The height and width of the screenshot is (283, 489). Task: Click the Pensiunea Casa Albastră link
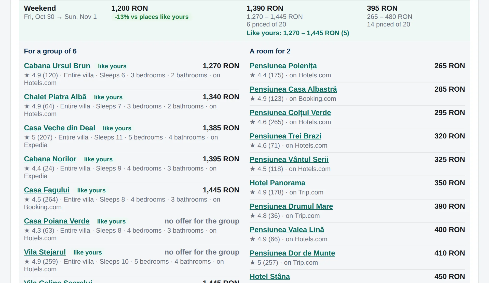(293, 89)
